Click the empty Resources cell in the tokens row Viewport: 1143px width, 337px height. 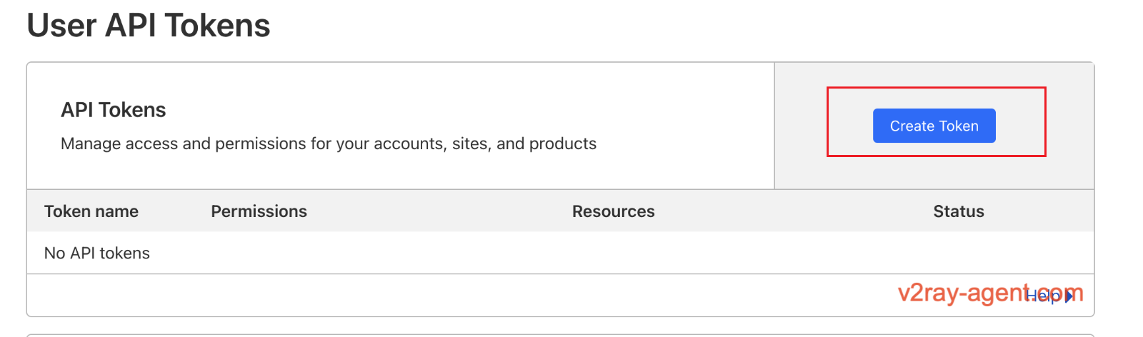pyautogui.click(x=613, y=253)
